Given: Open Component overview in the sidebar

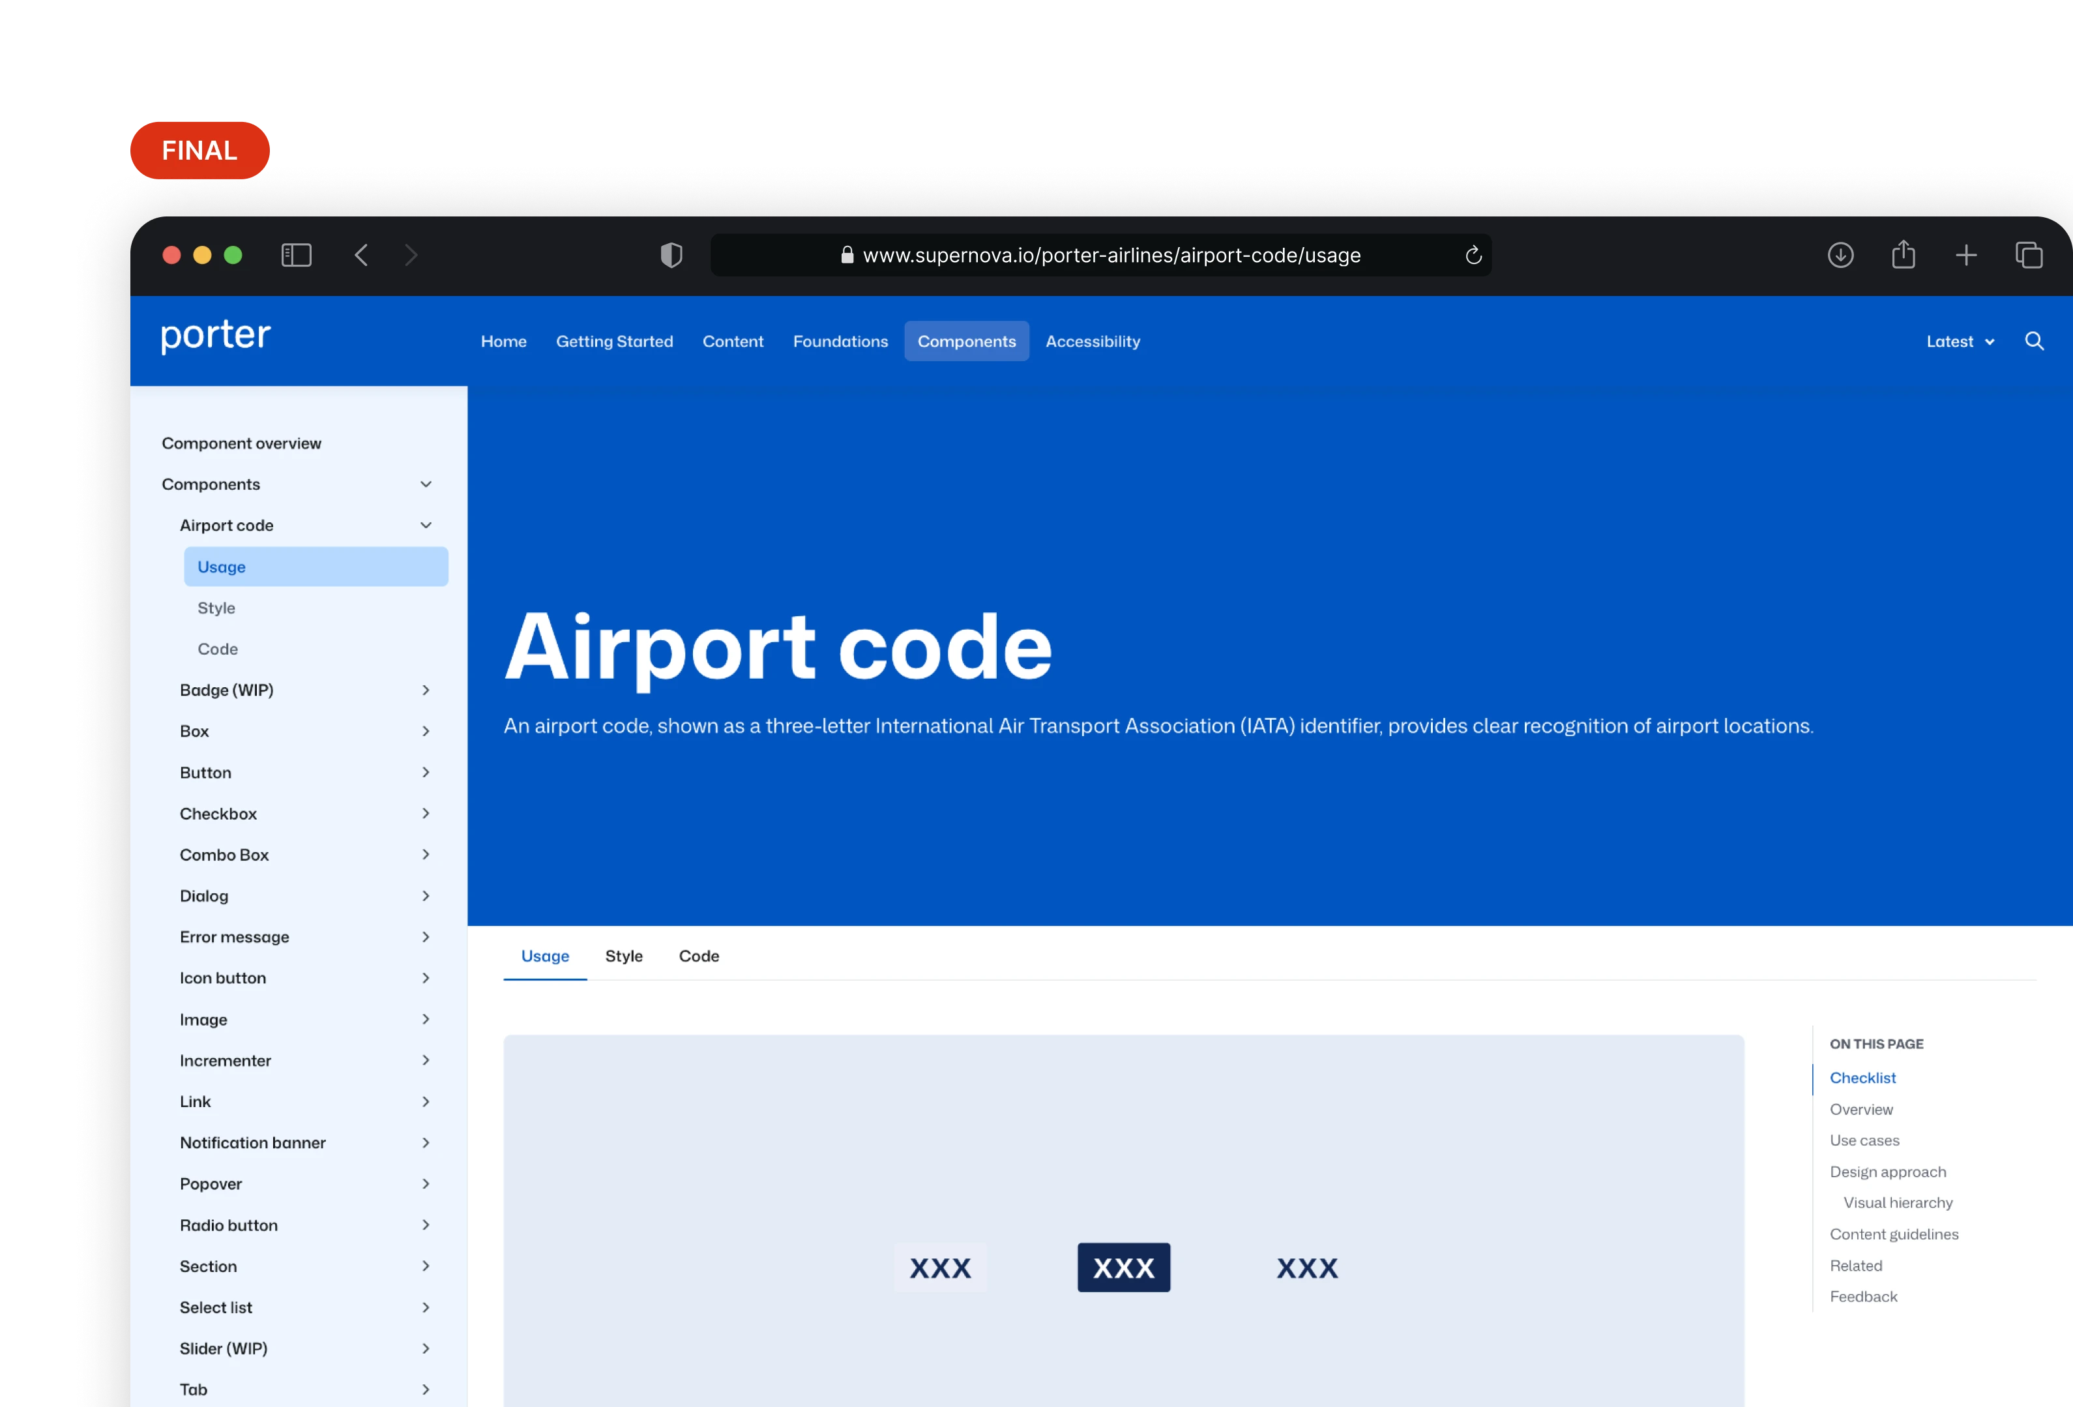Looking at the screenshot, I should click(241, 443).
